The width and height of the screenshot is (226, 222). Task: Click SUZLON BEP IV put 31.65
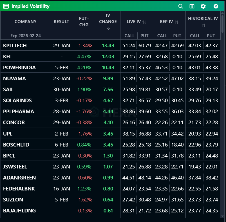(177, 200)
